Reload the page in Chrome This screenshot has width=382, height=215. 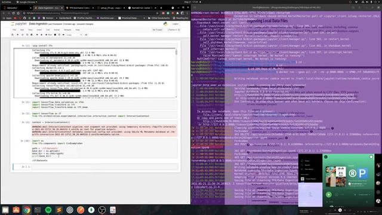[x=13, y=13]
